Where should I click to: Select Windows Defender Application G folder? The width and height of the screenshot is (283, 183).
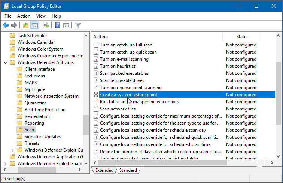(x=50, y=157)
